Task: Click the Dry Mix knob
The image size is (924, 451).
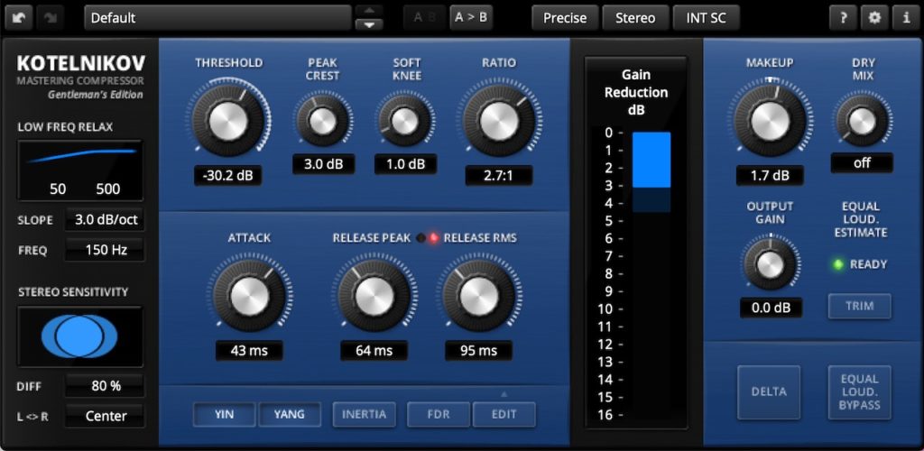Action: click(x=862, y=121)
